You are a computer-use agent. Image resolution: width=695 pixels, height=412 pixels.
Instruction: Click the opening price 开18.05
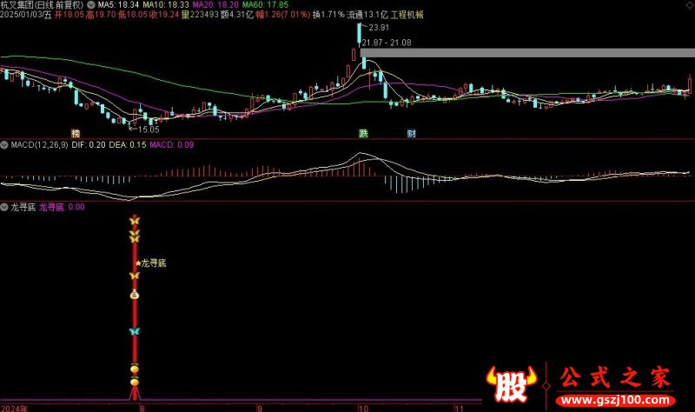pos(69,15)
